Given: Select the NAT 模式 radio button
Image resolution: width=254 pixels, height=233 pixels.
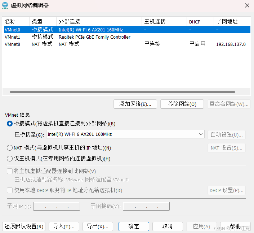Looking at the screenshot, I should tap(10, 148).
